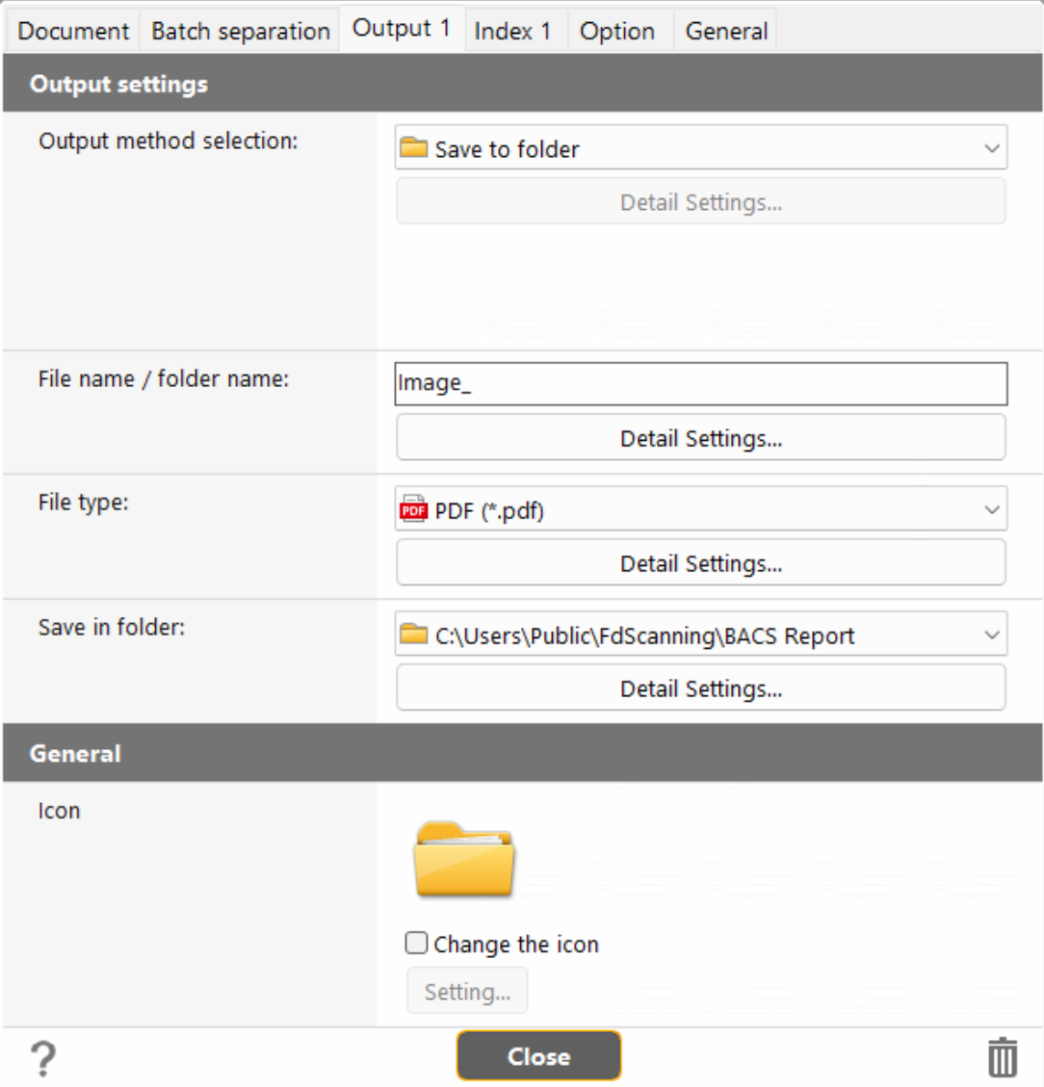Screen dimensions: 1044x1087
Task: Delete profile with the trash can icon
Action: (x=1003, y=1057)
